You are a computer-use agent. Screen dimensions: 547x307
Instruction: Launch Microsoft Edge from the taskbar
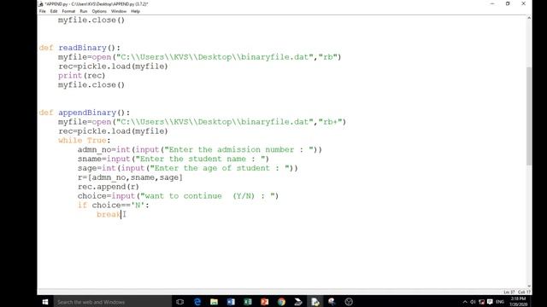(197, 302)
